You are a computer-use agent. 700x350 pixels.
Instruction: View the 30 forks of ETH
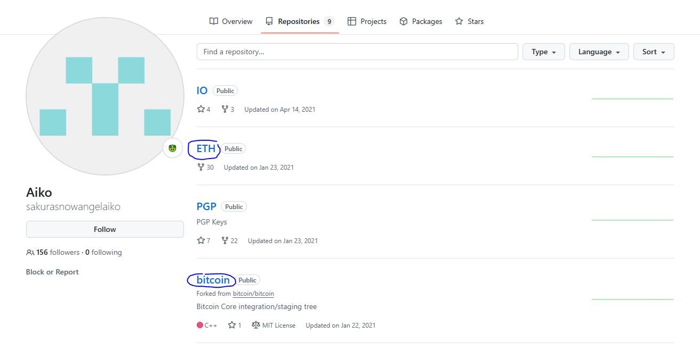coord(205,167)
